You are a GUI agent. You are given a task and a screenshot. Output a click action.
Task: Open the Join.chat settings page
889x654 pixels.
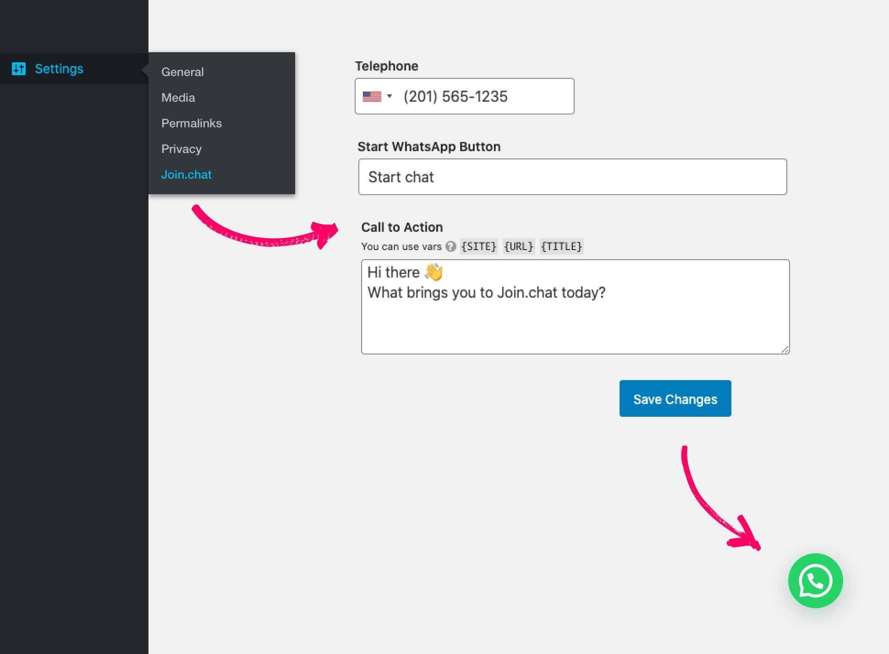tap(186, 174)
